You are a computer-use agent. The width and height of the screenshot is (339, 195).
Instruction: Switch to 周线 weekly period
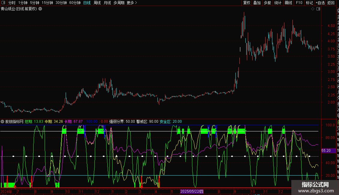point(97,3)
